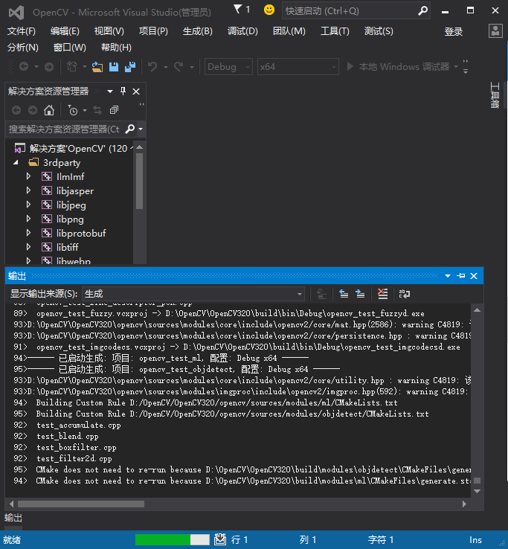This screenshot has width=508, height=549.
Task: Click the Output panel scroll down arrow
Action: click(x=477, y=491)
